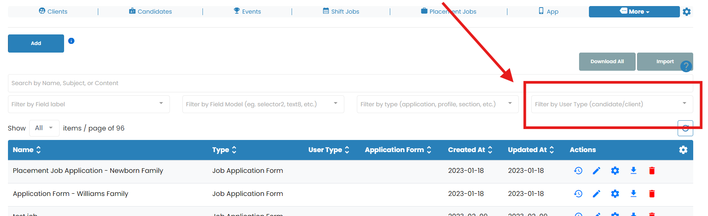Switch to the Shift Jobs tab
This screenshot has height=216, width=708.
[341, 12]
